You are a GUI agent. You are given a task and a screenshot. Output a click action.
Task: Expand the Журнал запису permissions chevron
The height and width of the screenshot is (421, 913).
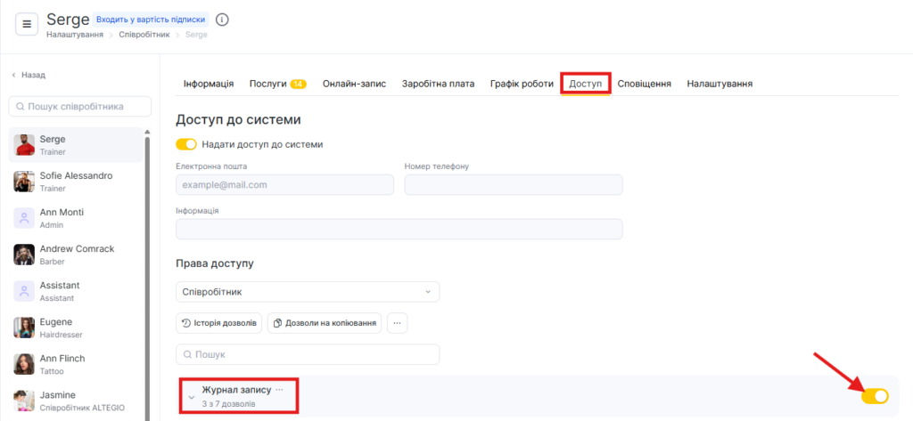(x=192, y=397)
